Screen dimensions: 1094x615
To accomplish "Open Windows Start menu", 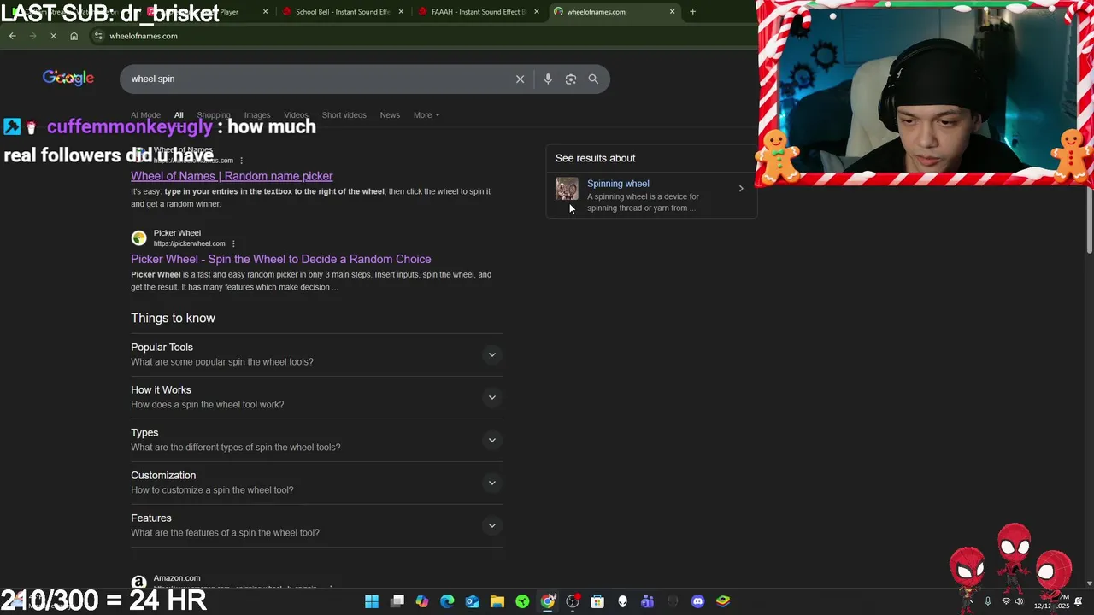I will [372, 601].
